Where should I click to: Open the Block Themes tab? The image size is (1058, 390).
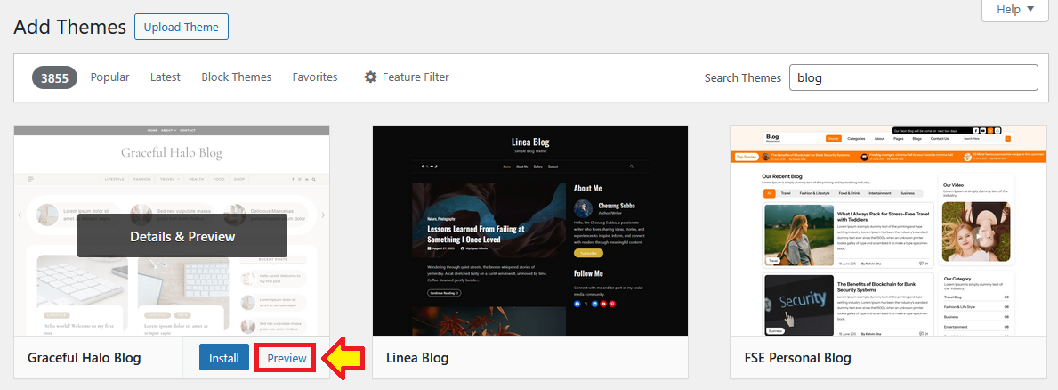tap(236, 77)
